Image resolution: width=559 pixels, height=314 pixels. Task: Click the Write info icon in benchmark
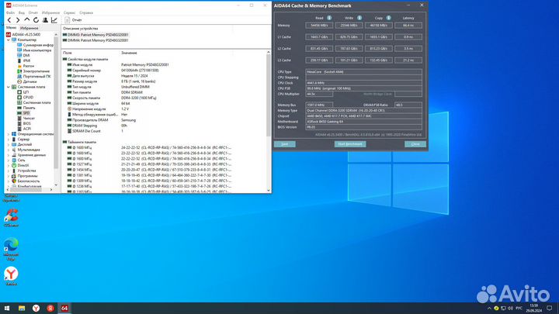(359, 18)
